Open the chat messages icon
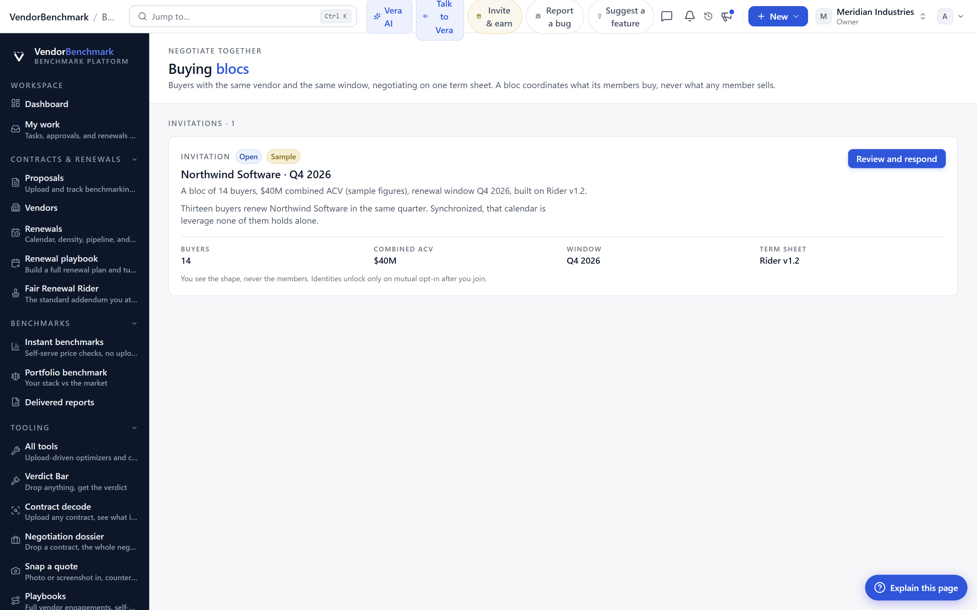Viewport: 977px width, 610px height. [x=667, y=16]
